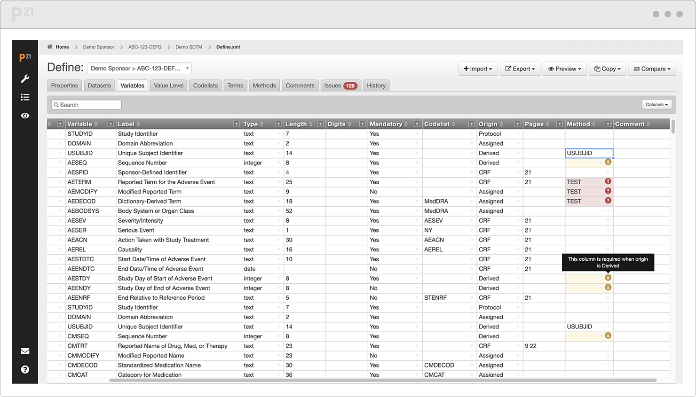Image resolution: width=696 pixels, height=397 pixels.
Task: Click info icon in AESEQ method cell
Action: pos(608,162)
